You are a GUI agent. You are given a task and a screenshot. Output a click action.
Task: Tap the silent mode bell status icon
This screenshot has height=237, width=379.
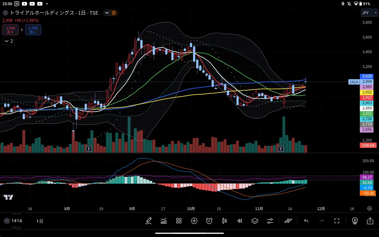349,4
